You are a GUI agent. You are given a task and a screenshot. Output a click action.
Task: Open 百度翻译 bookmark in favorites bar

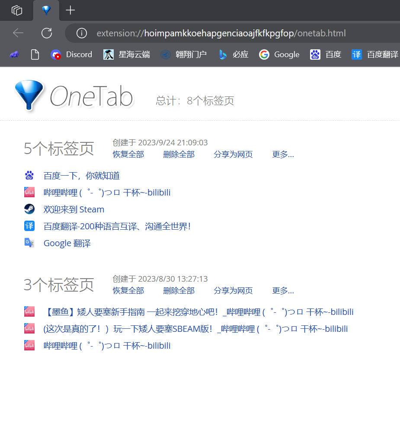[375, 55]
